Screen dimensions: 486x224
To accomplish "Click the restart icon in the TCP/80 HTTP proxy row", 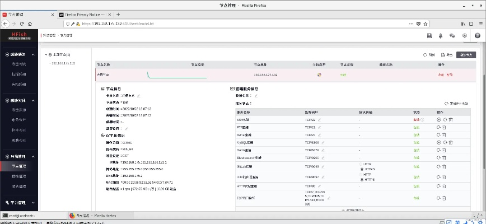I will [438, 186].
